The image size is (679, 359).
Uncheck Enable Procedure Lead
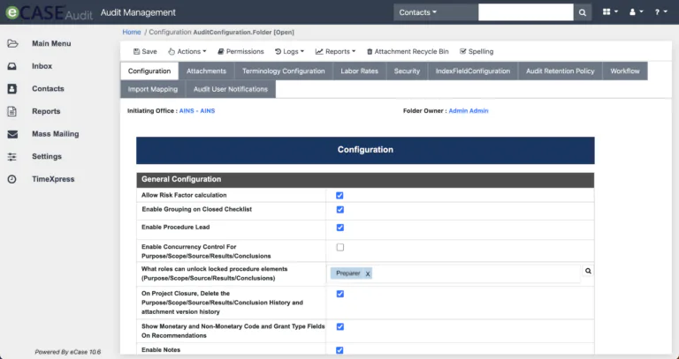click(x=339, y=228)
